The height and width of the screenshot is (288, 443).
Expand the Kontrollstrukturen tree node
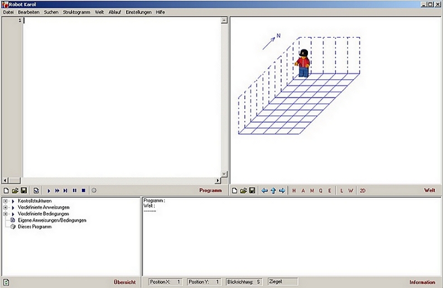click(5, 201)
